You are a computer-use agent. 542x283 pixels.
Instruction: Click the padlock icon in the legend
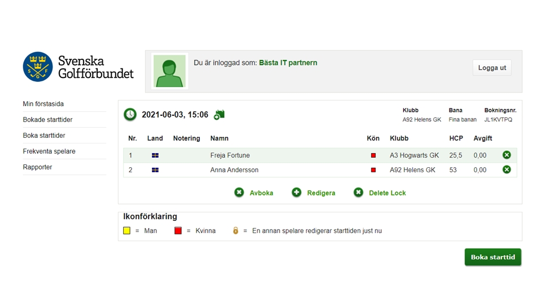click(x=235, y=230)
